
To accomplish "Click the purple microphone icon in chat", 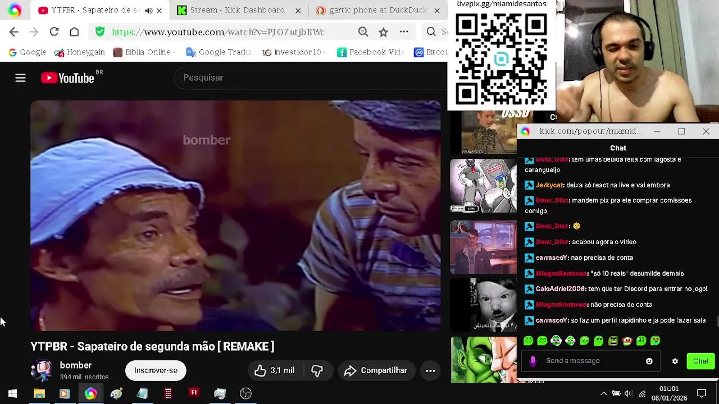I will click(x=533, y=361).
